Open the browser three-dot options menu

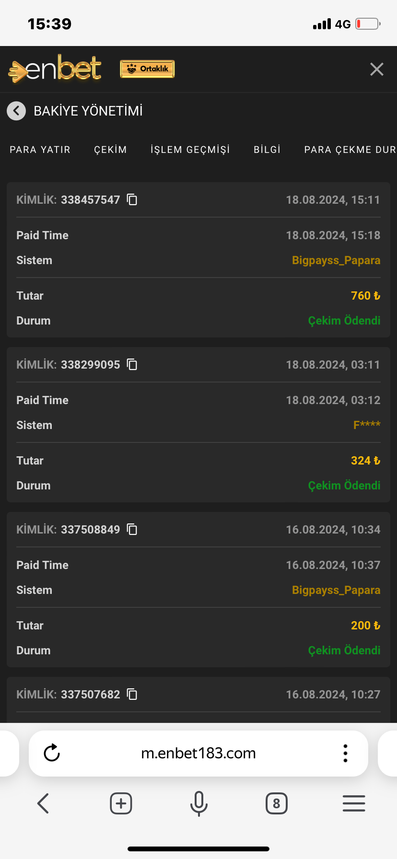[345, 753]
